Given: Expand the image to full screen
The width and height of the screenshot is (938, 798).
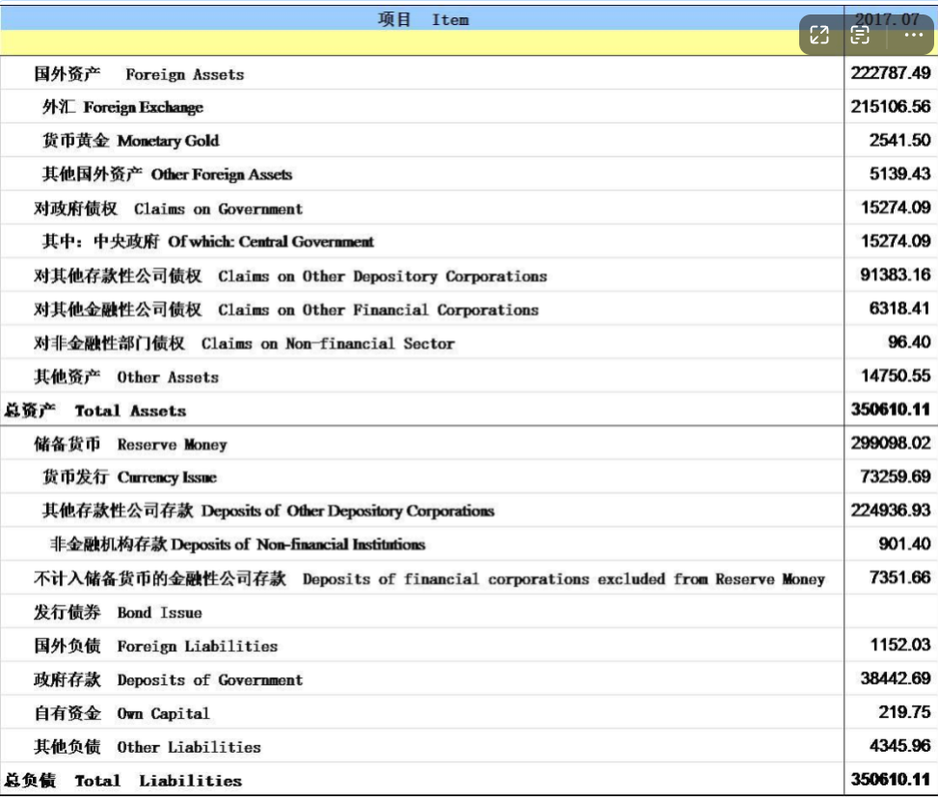Looking at the screenshot, I should coord(819,36).
